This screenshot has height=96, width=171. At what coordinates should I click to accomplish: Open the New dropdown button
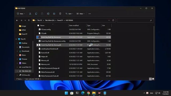[x=21, y=14]
